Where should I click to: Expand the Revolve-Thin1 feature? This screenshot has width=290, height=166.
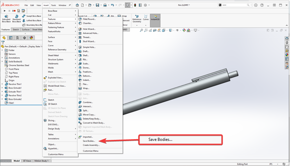tap(2, 84)
